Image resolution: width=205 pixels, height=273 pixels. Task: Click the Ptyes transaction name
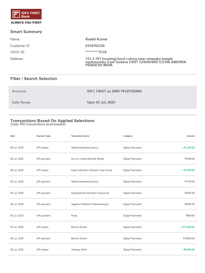click(x=74, y=215)
